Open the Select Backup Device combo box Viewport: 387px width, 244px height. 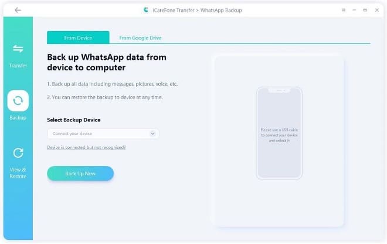point(103,134)
